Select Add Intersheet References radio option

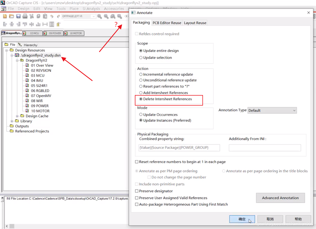(141, 93)
